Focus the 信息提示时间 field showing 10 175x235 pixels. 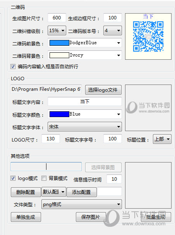(114, 179)
